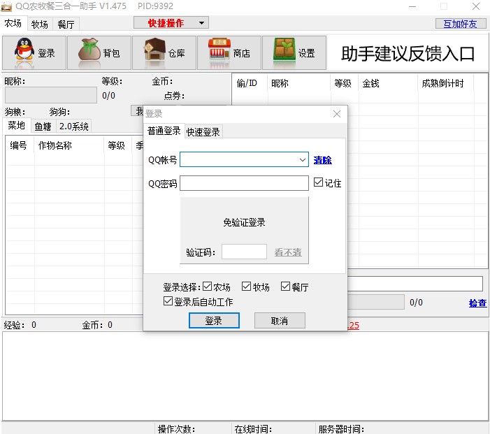Viewport: 490px width, 434px height.
Task: Click the 取消 cancel button
Action: tap(280, 321)
